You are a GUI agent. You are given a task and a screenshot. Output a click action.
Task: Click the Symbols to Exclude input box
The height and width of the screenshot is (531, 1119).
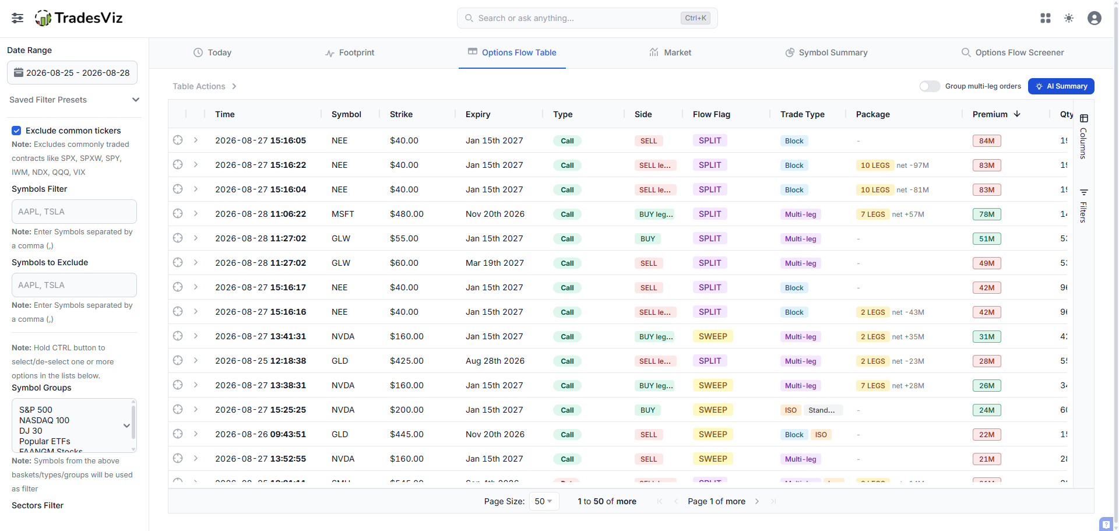click(74, 285)
